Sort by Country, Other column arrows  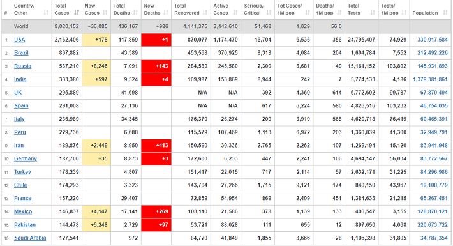pos(46,13)
